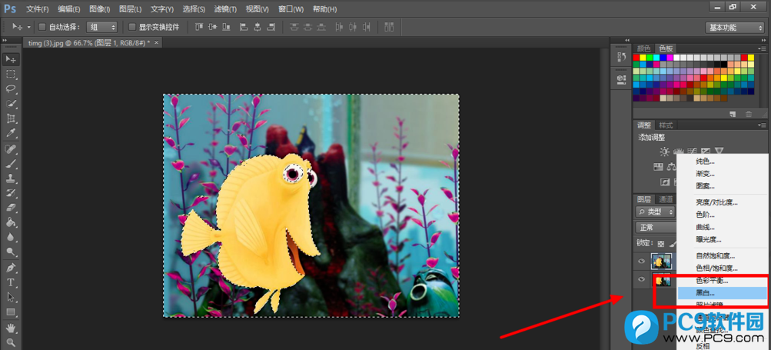
Task: Open the 正常 blend mode dropdown
Action: point(656,228)
